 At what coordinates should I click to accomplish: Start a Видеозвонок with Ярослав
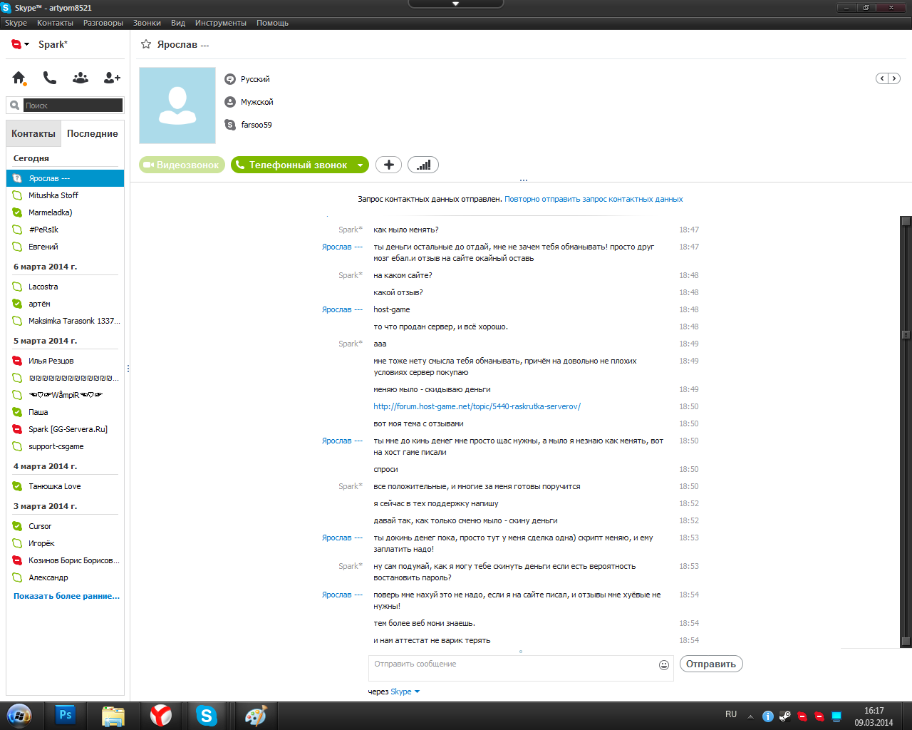pos(182,165)
